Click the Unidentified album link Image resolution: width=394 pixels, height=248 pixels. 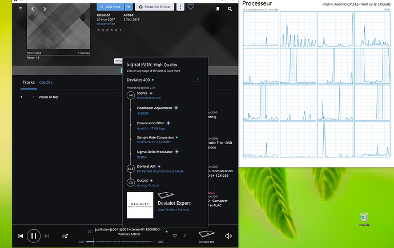(106, 24)
